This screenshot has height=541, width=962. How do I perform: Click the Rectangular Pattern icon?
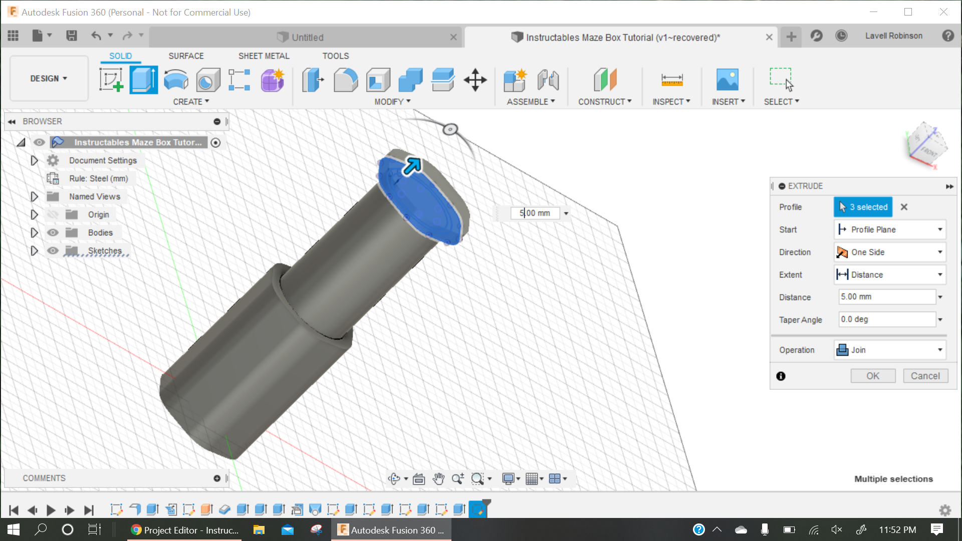(239, 80)
